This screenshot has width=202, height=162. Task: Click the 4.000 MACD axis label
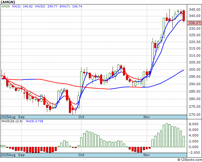coord(194,135)
